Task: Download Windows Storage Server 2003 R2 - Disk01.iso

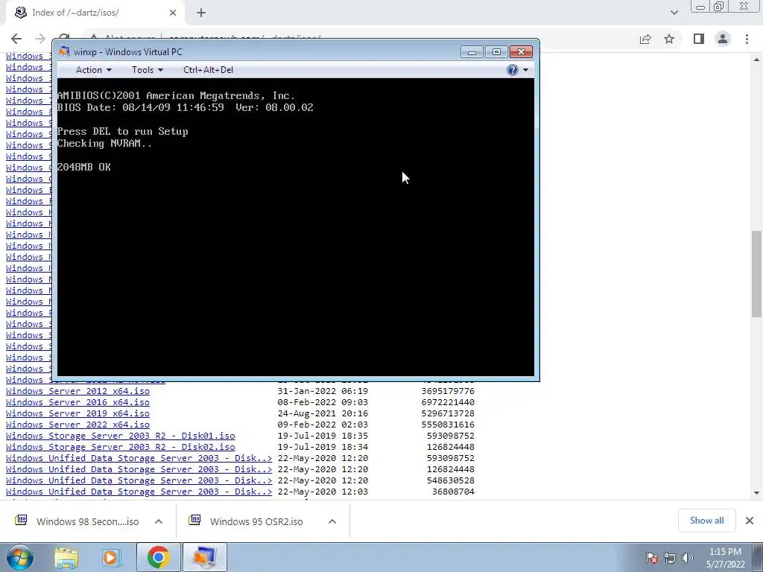Action: pyautogui.click(x=120, y=436)
